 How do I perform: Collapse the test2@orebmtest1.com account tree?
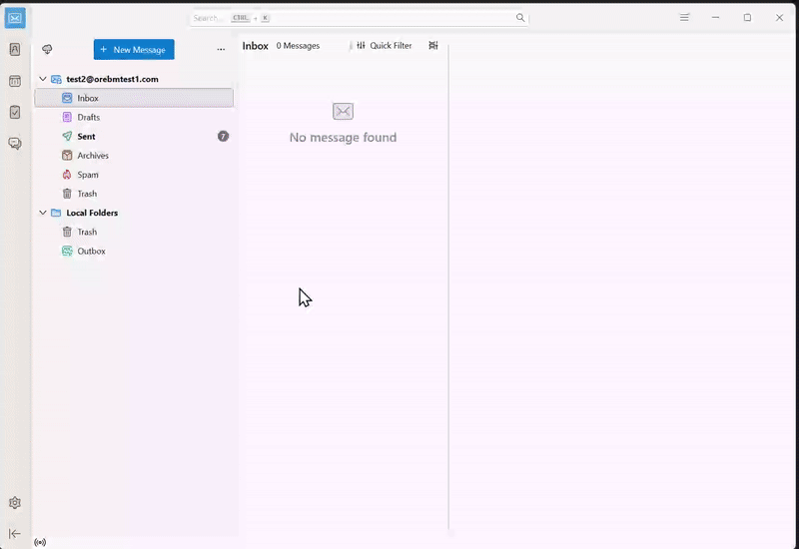tap(43, 79)
